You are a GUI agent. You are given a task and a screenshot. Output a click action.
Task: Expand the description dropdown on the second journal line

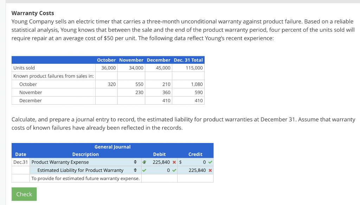click(x=135, y=170)
